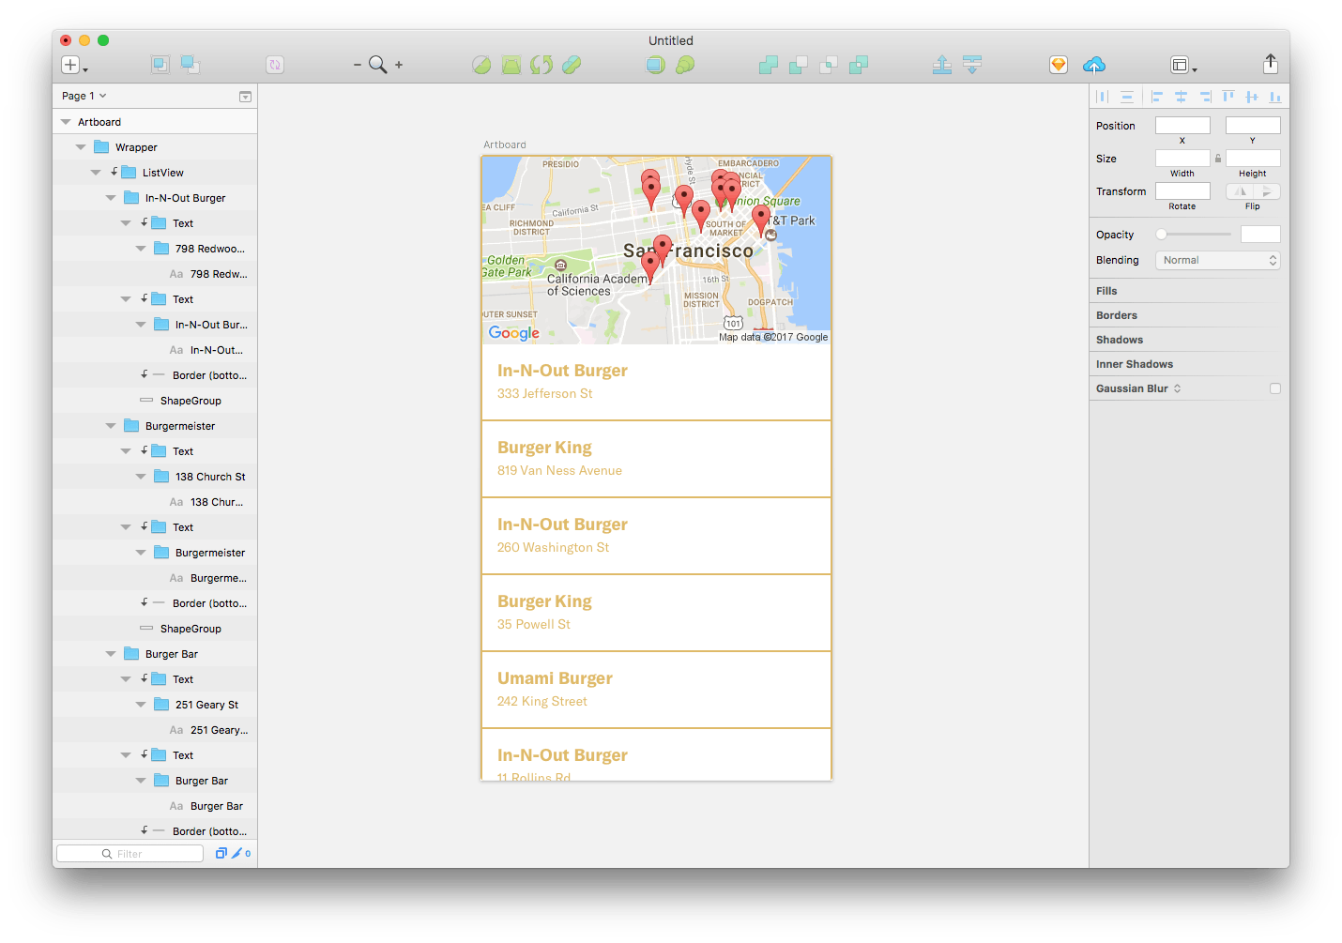
Task: Open the Insert (+) menu in toolbar
Action: pos(73,65)
